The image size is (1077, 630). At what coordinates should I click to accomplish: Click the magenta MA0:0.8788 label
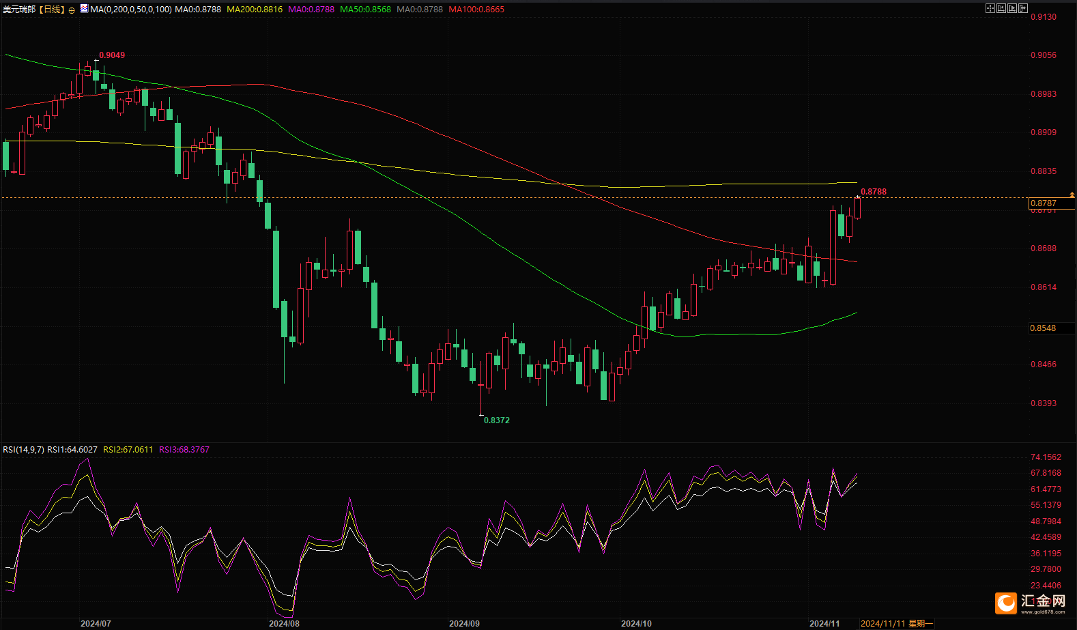click(311, 10)
